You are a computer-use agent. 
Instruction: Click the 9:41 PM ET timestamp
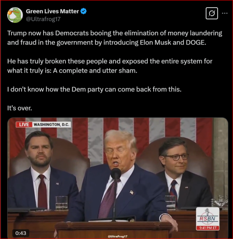(208, 228)
